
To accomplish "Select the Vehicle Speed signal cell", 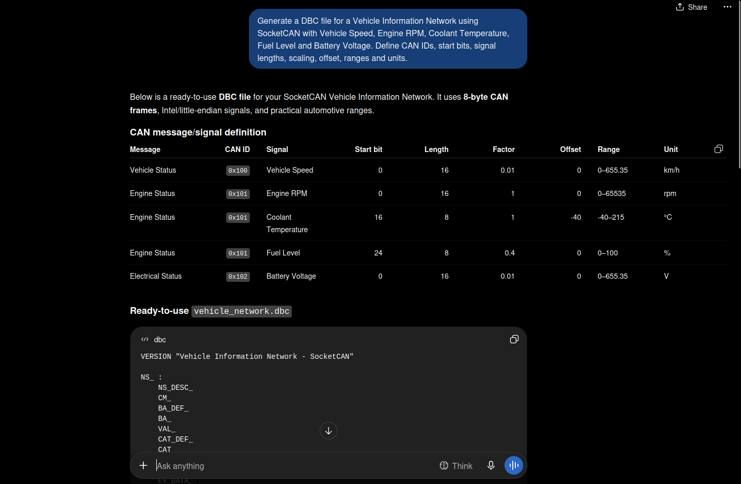I will pyautogui.click(x=290, y=170).
